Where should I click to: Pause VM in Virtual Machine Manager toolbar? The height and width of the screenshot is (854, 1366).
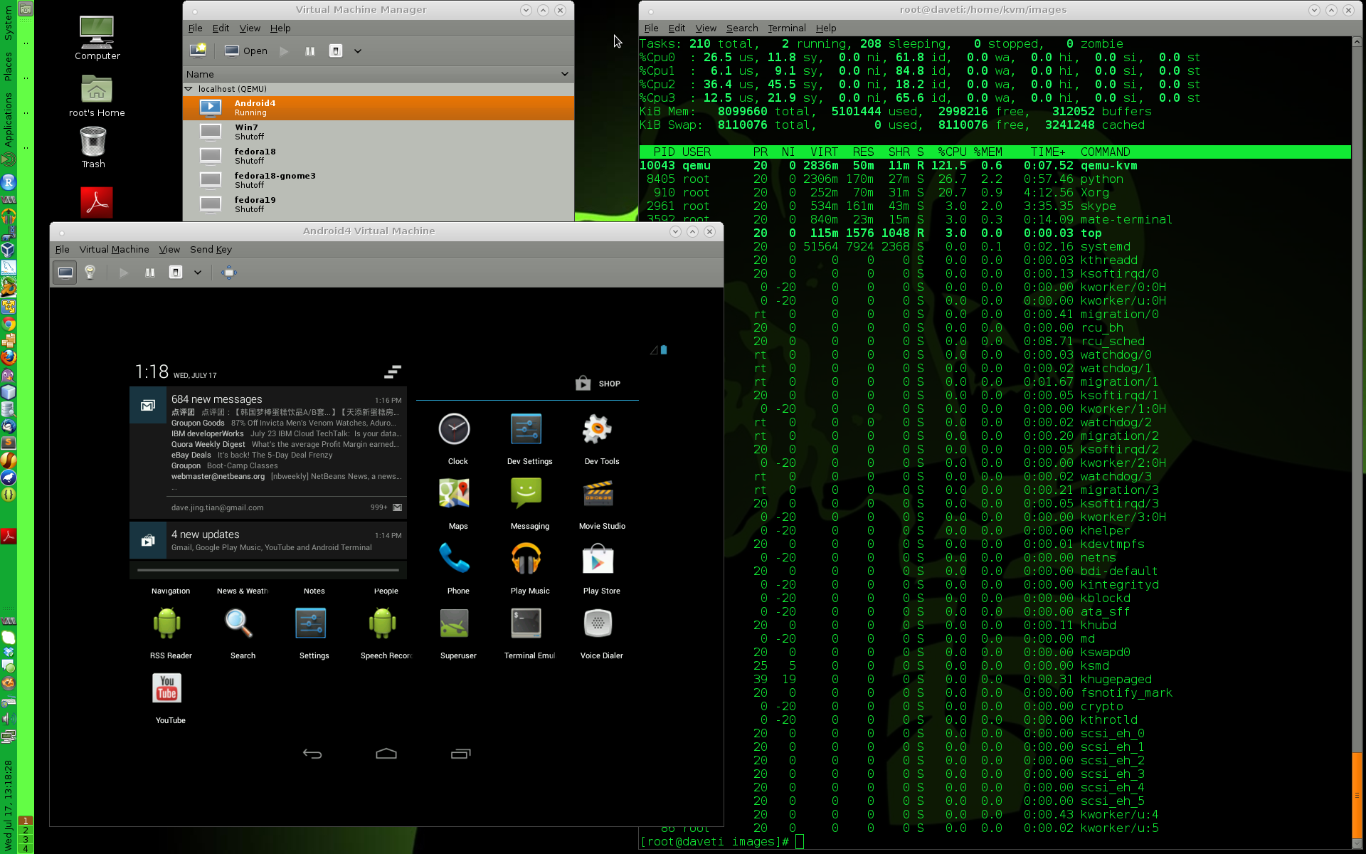[x=310, y=51]
